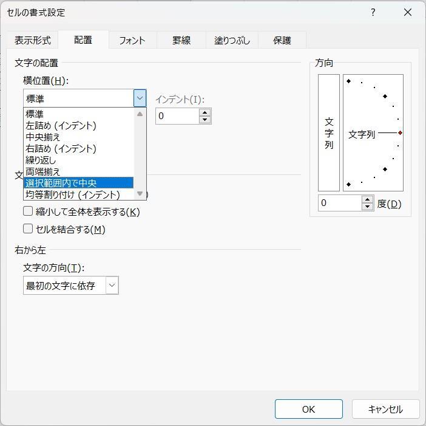The height and width of the screenshot is (426, 426).
Task: Collapse the 横位置 dropdown arrow
Action: click(x=140, y=98)
